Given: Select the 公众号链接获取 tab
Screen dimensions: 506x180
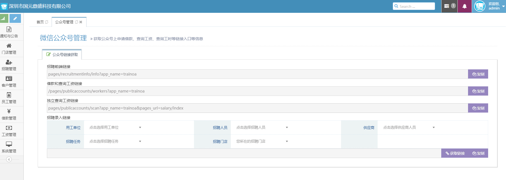Looking at the screenshot, I should click(x=62, y=55).
